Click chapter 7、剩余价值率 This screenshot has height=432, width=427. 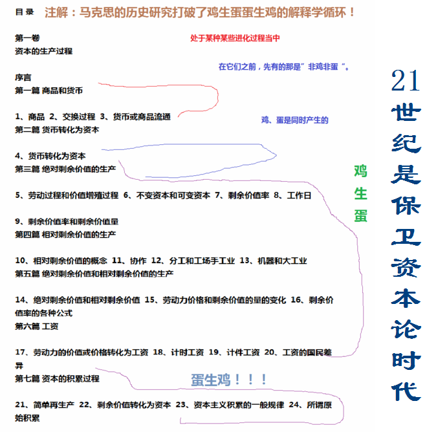(243, 195)
